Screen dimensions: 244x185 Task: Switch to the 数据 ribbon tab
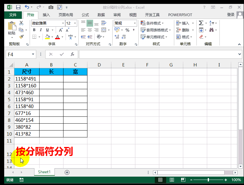[x=101, y=15]
